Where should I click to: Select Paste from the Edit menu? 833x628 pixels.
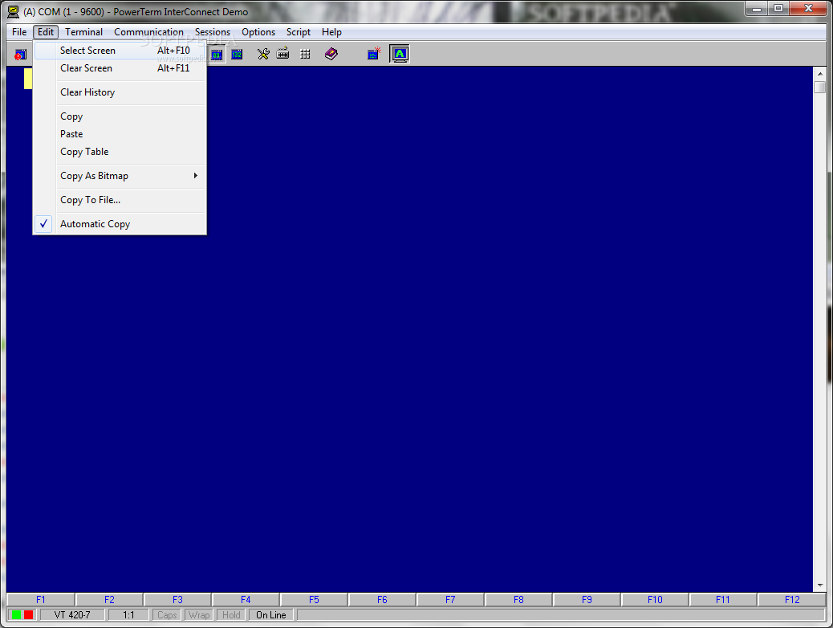pyautogui.click(x=120, y=134)
